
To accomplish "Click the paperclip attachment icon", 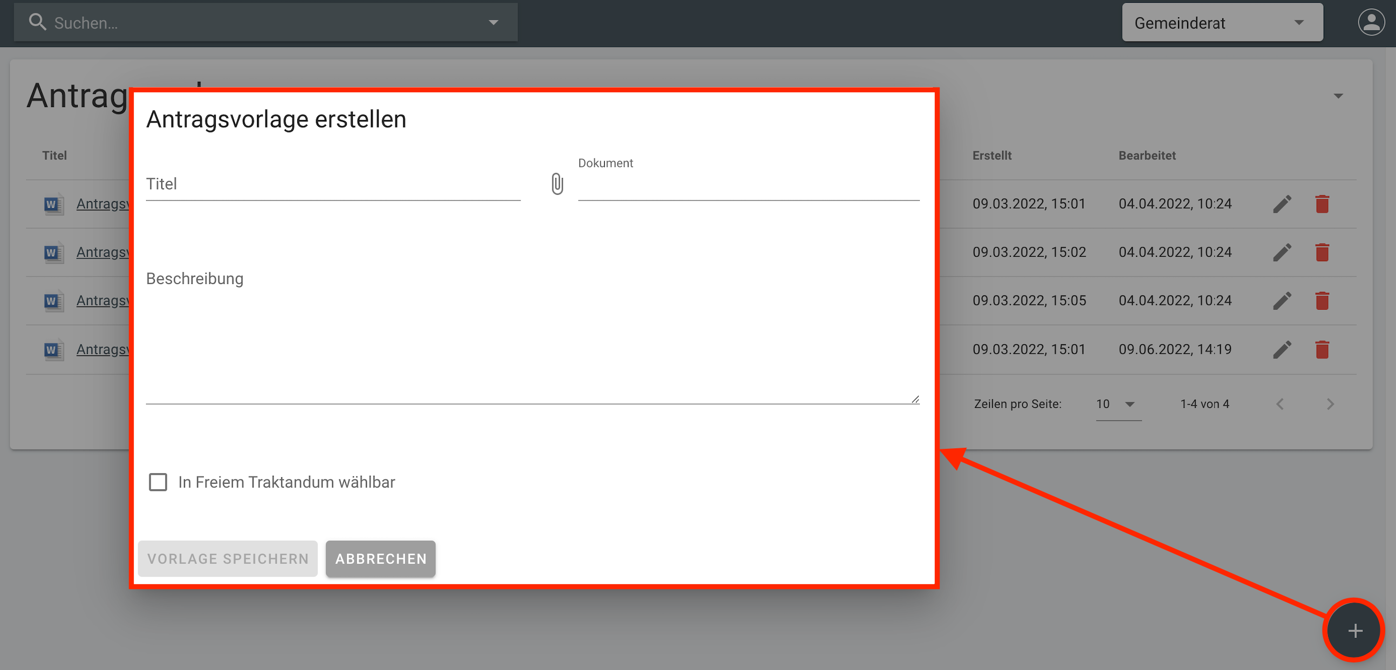I will pos(557,184).
